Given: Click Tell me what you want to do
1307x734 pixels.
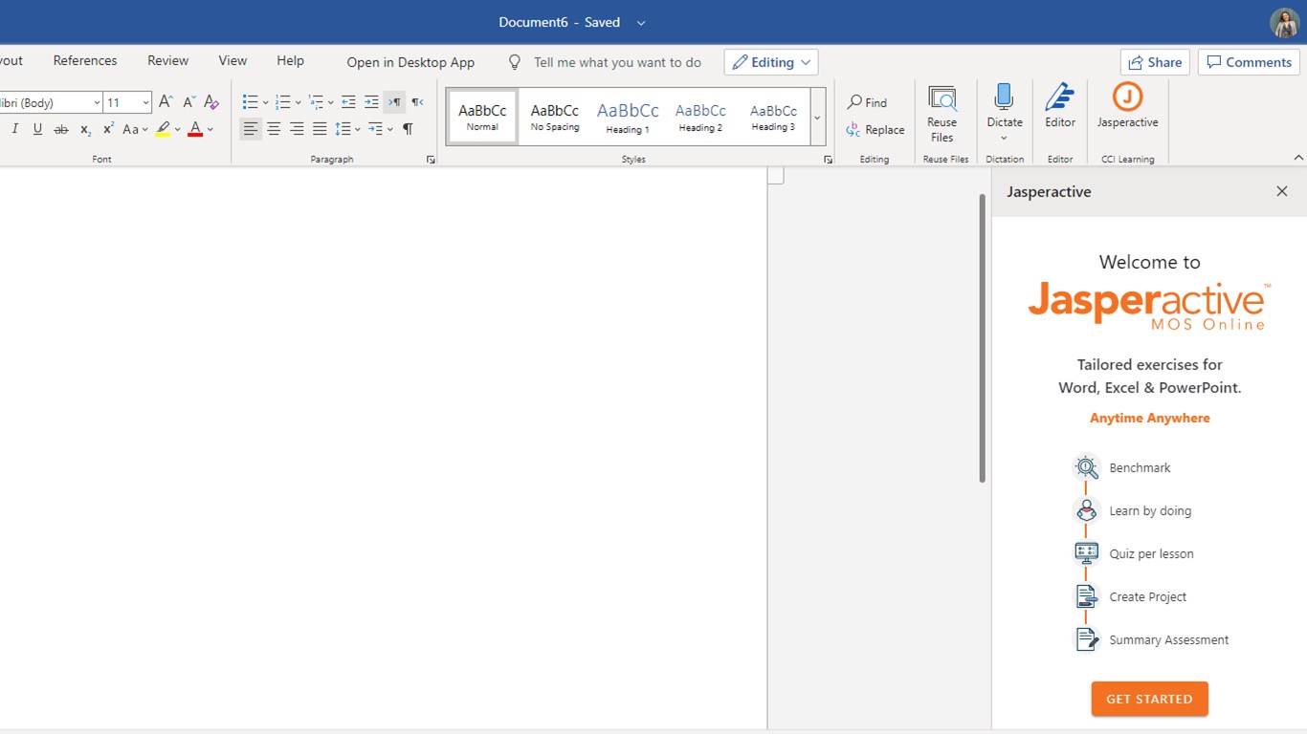Looking at the screenshot, I should pos(617,62).
